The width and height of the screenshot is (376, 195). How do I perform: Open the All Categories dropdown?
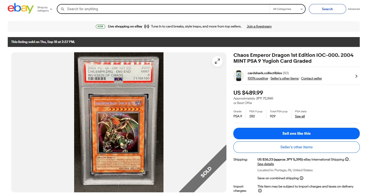(x=287, y=9)
